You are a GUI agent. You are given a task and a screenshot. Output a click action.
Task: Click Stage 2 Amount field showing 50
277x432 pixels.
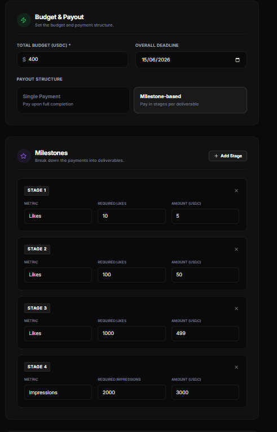[x=205, y=275]
